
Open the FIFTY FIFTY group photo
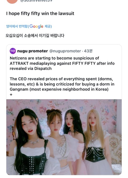64,137
